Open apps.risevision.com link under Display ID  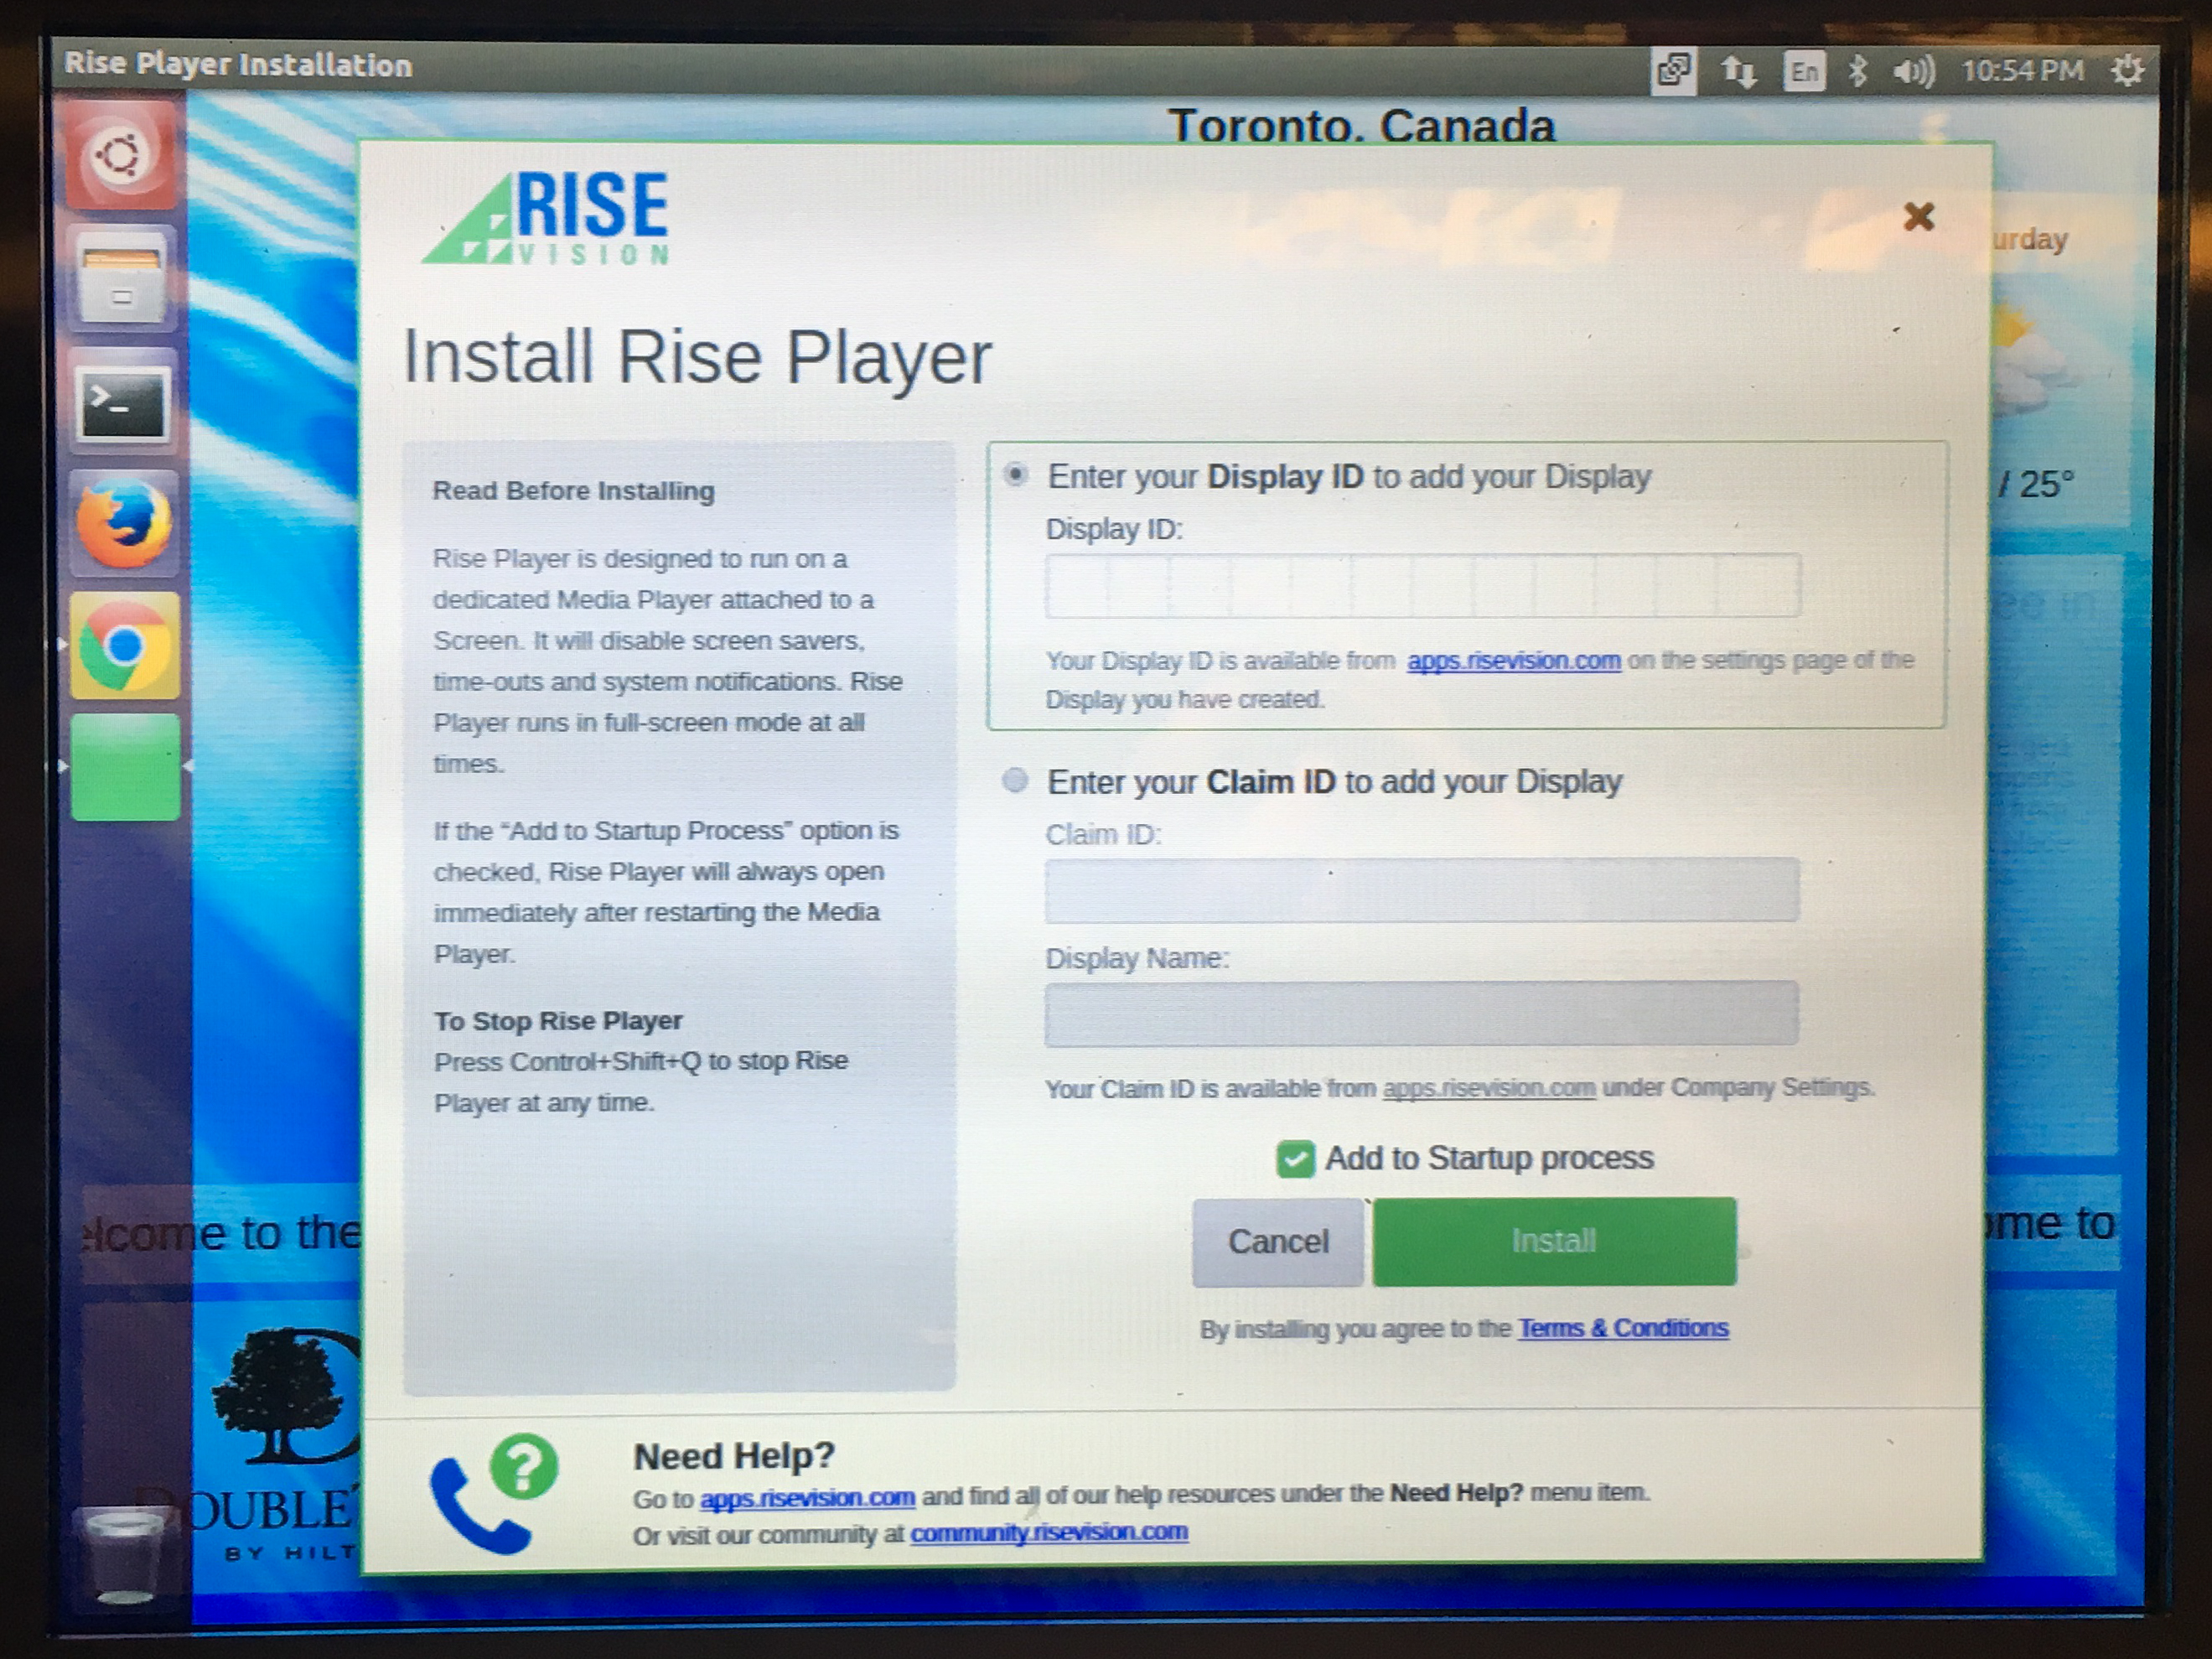point(1514,661)
